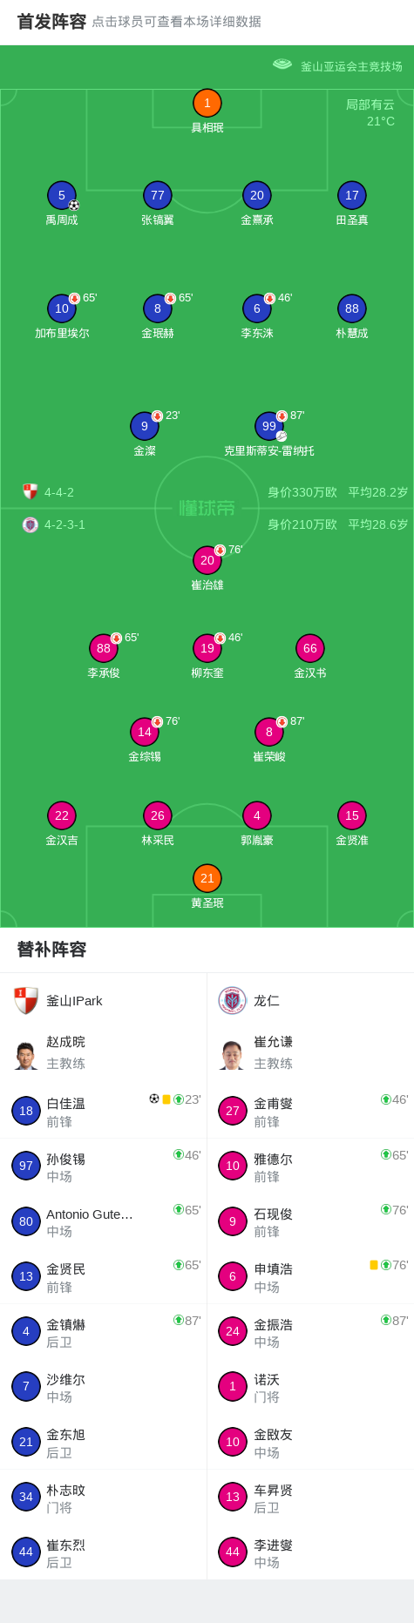Select the 4-4-2 formation team badge
The width and height of the screenshot is (414, 1623).
[x=31, y=491]
